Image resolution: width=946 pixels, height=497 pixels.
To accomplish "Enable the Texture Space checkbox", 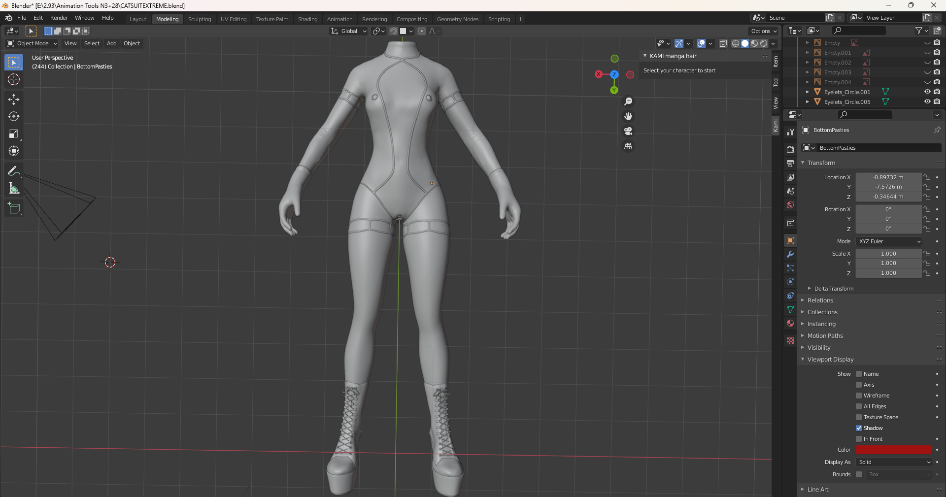I will (859, 417).
